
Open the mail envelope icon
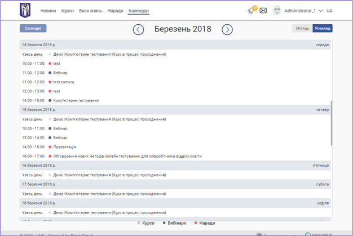(x=263, y=11)
